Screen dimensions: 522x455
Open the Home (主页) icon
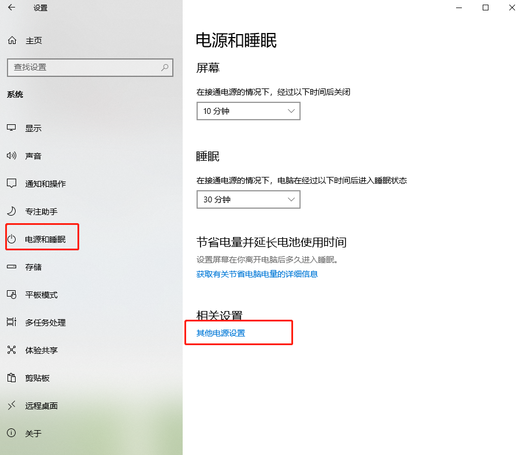[x=12, y=40]
